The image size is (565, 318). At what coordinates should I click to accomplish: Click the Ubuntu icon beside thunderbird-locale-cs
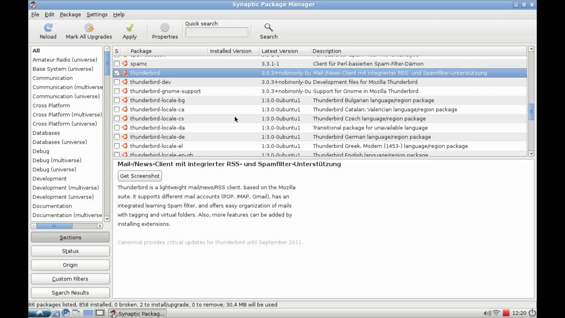click(125, 118)
